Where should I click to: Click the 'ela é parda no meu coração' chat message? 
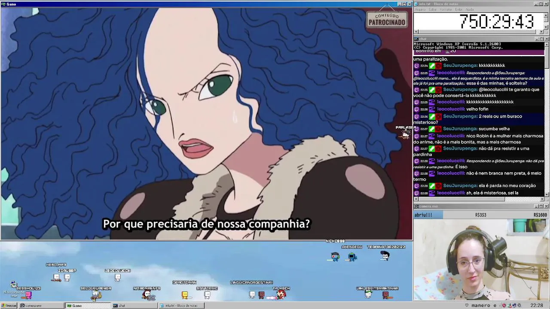pyautogui.click(x=507, y=186)
